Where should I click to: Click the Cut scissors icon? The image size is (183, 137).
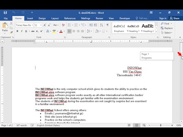pyautogui.click(x=11, y=23)
